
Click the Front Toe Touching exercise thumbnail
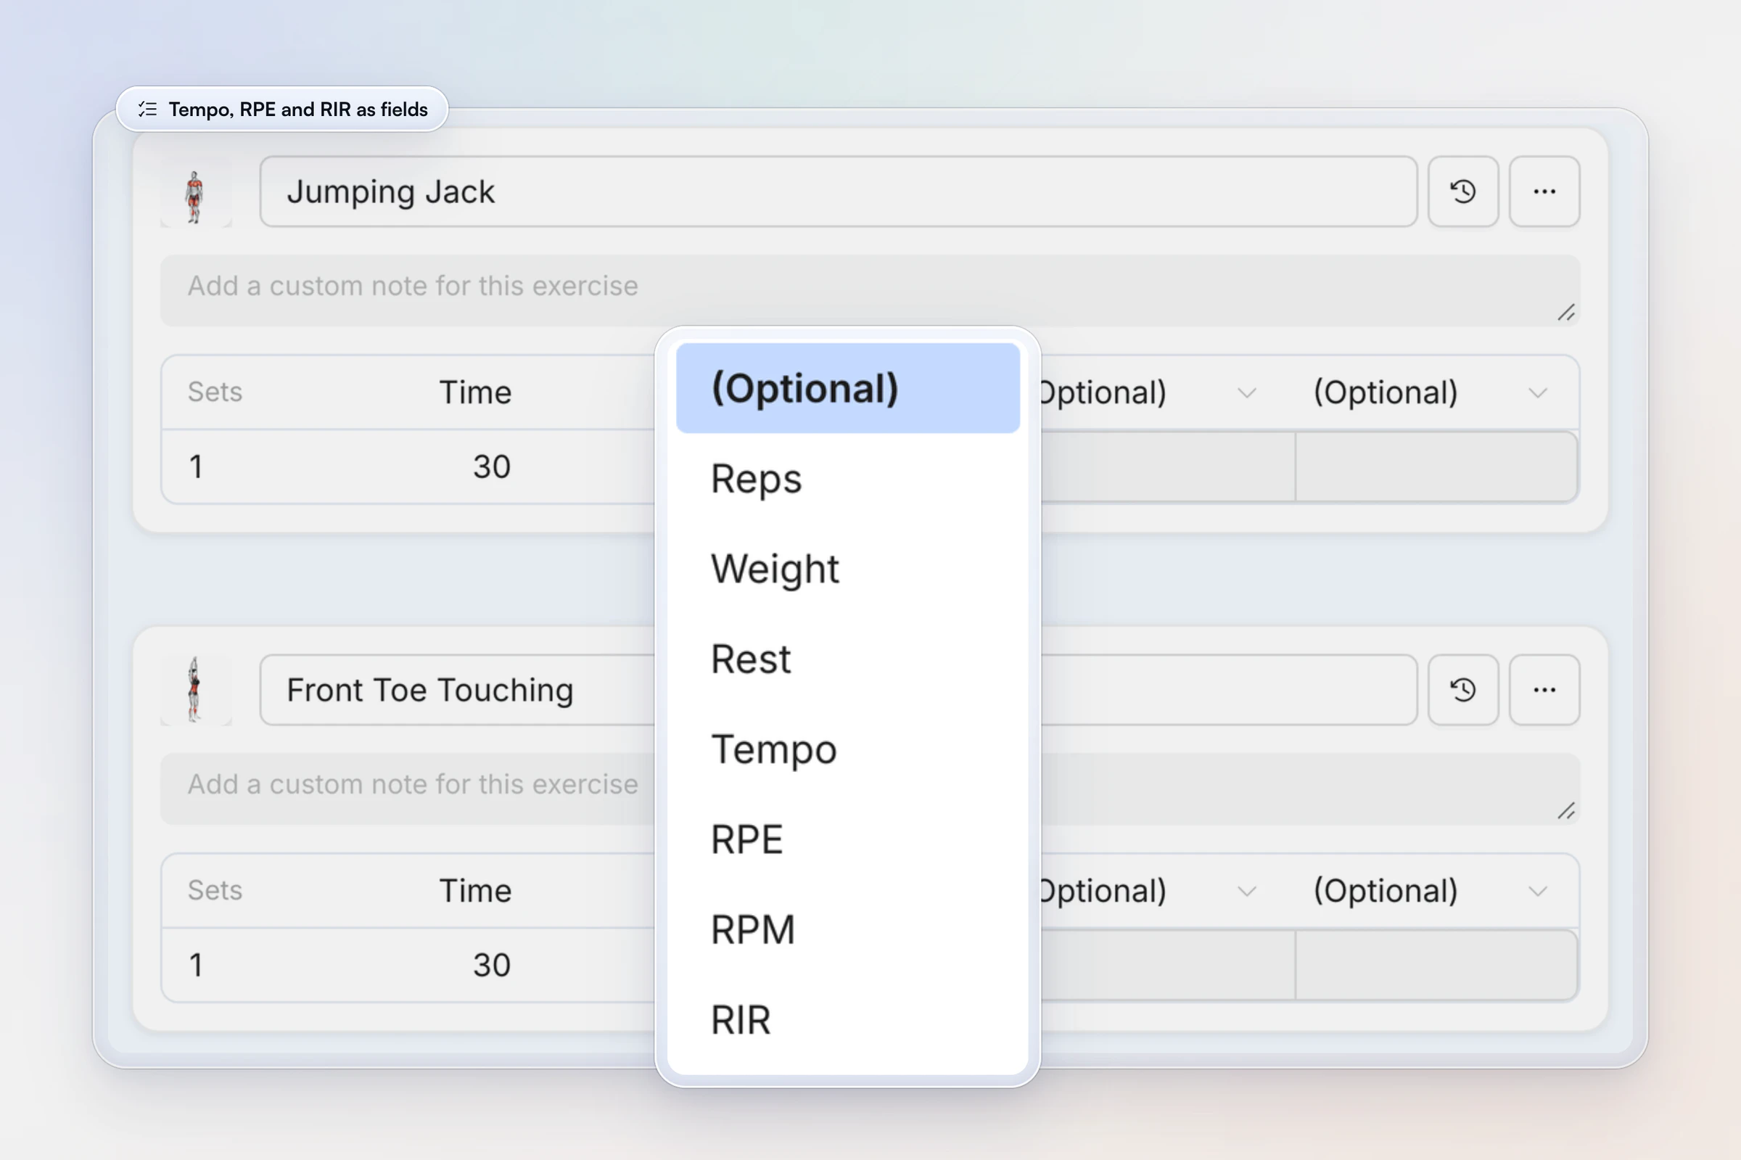coord(195,691)
